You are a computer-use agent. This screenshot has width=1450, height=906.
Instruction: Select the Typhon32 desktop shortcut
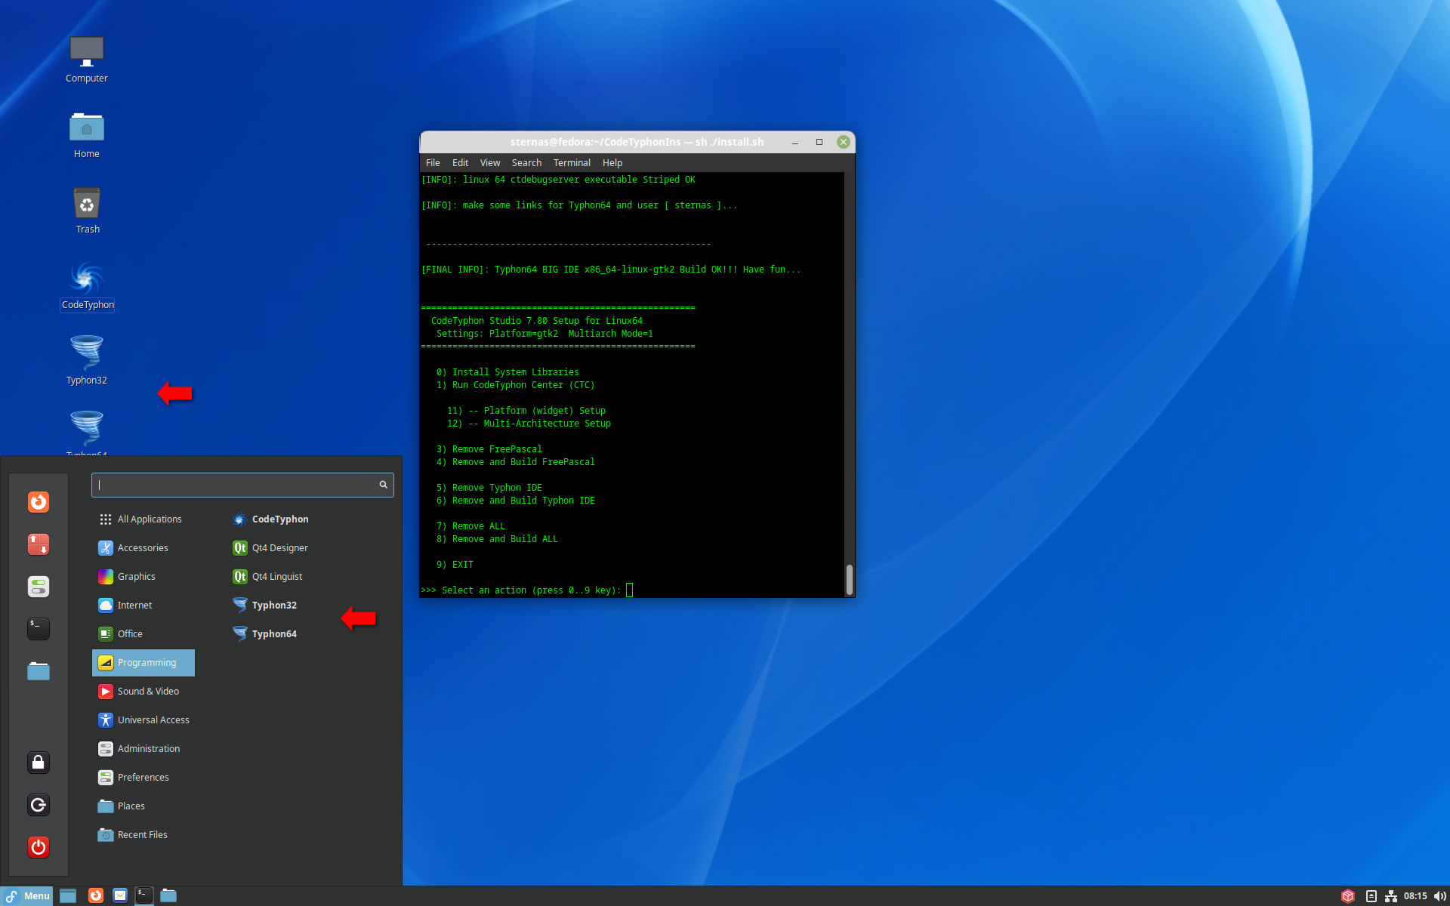click(86, 362)
